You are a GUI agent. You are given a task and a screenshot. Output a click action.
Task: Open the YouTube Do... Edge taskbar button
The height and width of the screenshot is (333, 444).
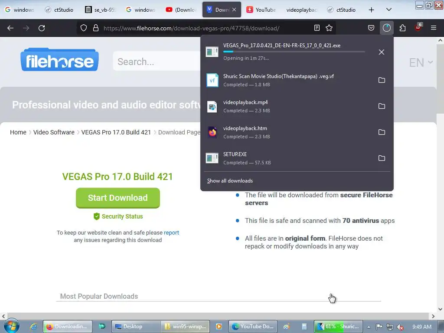coord(253,326)
